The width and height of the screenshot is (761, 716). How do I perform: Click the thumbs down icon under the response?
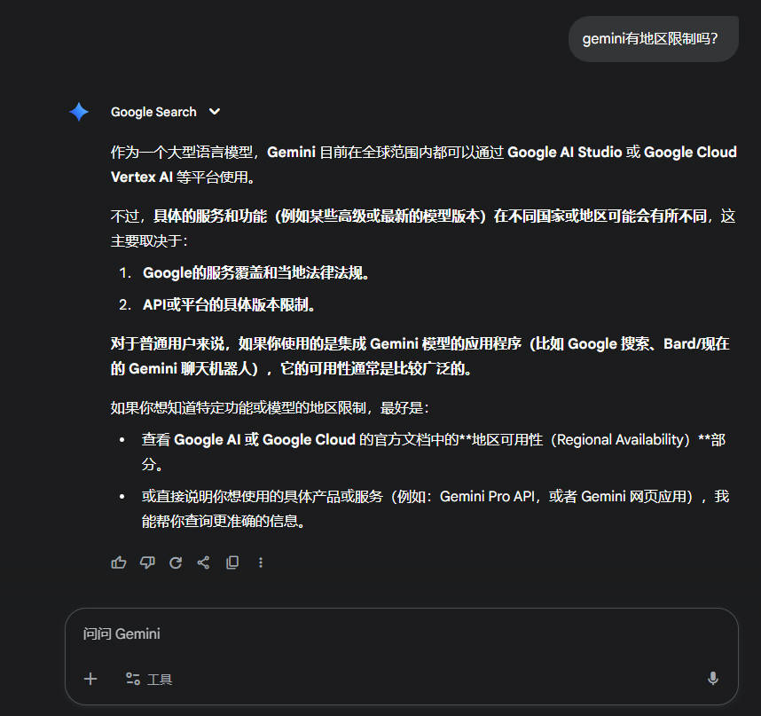click(147, 563)
